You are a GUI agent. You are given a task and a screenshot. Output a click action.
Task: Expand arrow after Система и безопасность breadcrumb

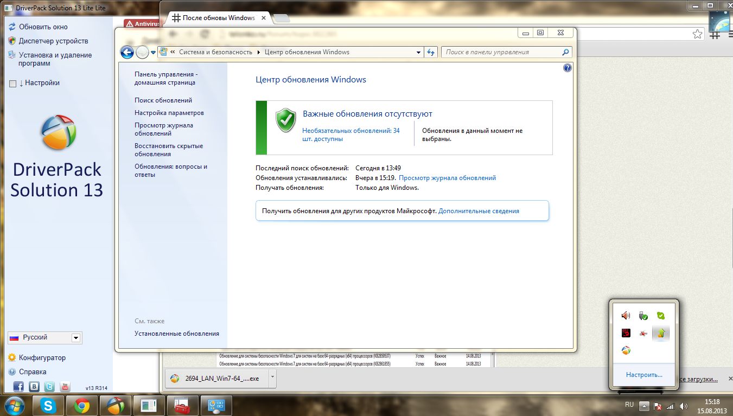[259, 52]
